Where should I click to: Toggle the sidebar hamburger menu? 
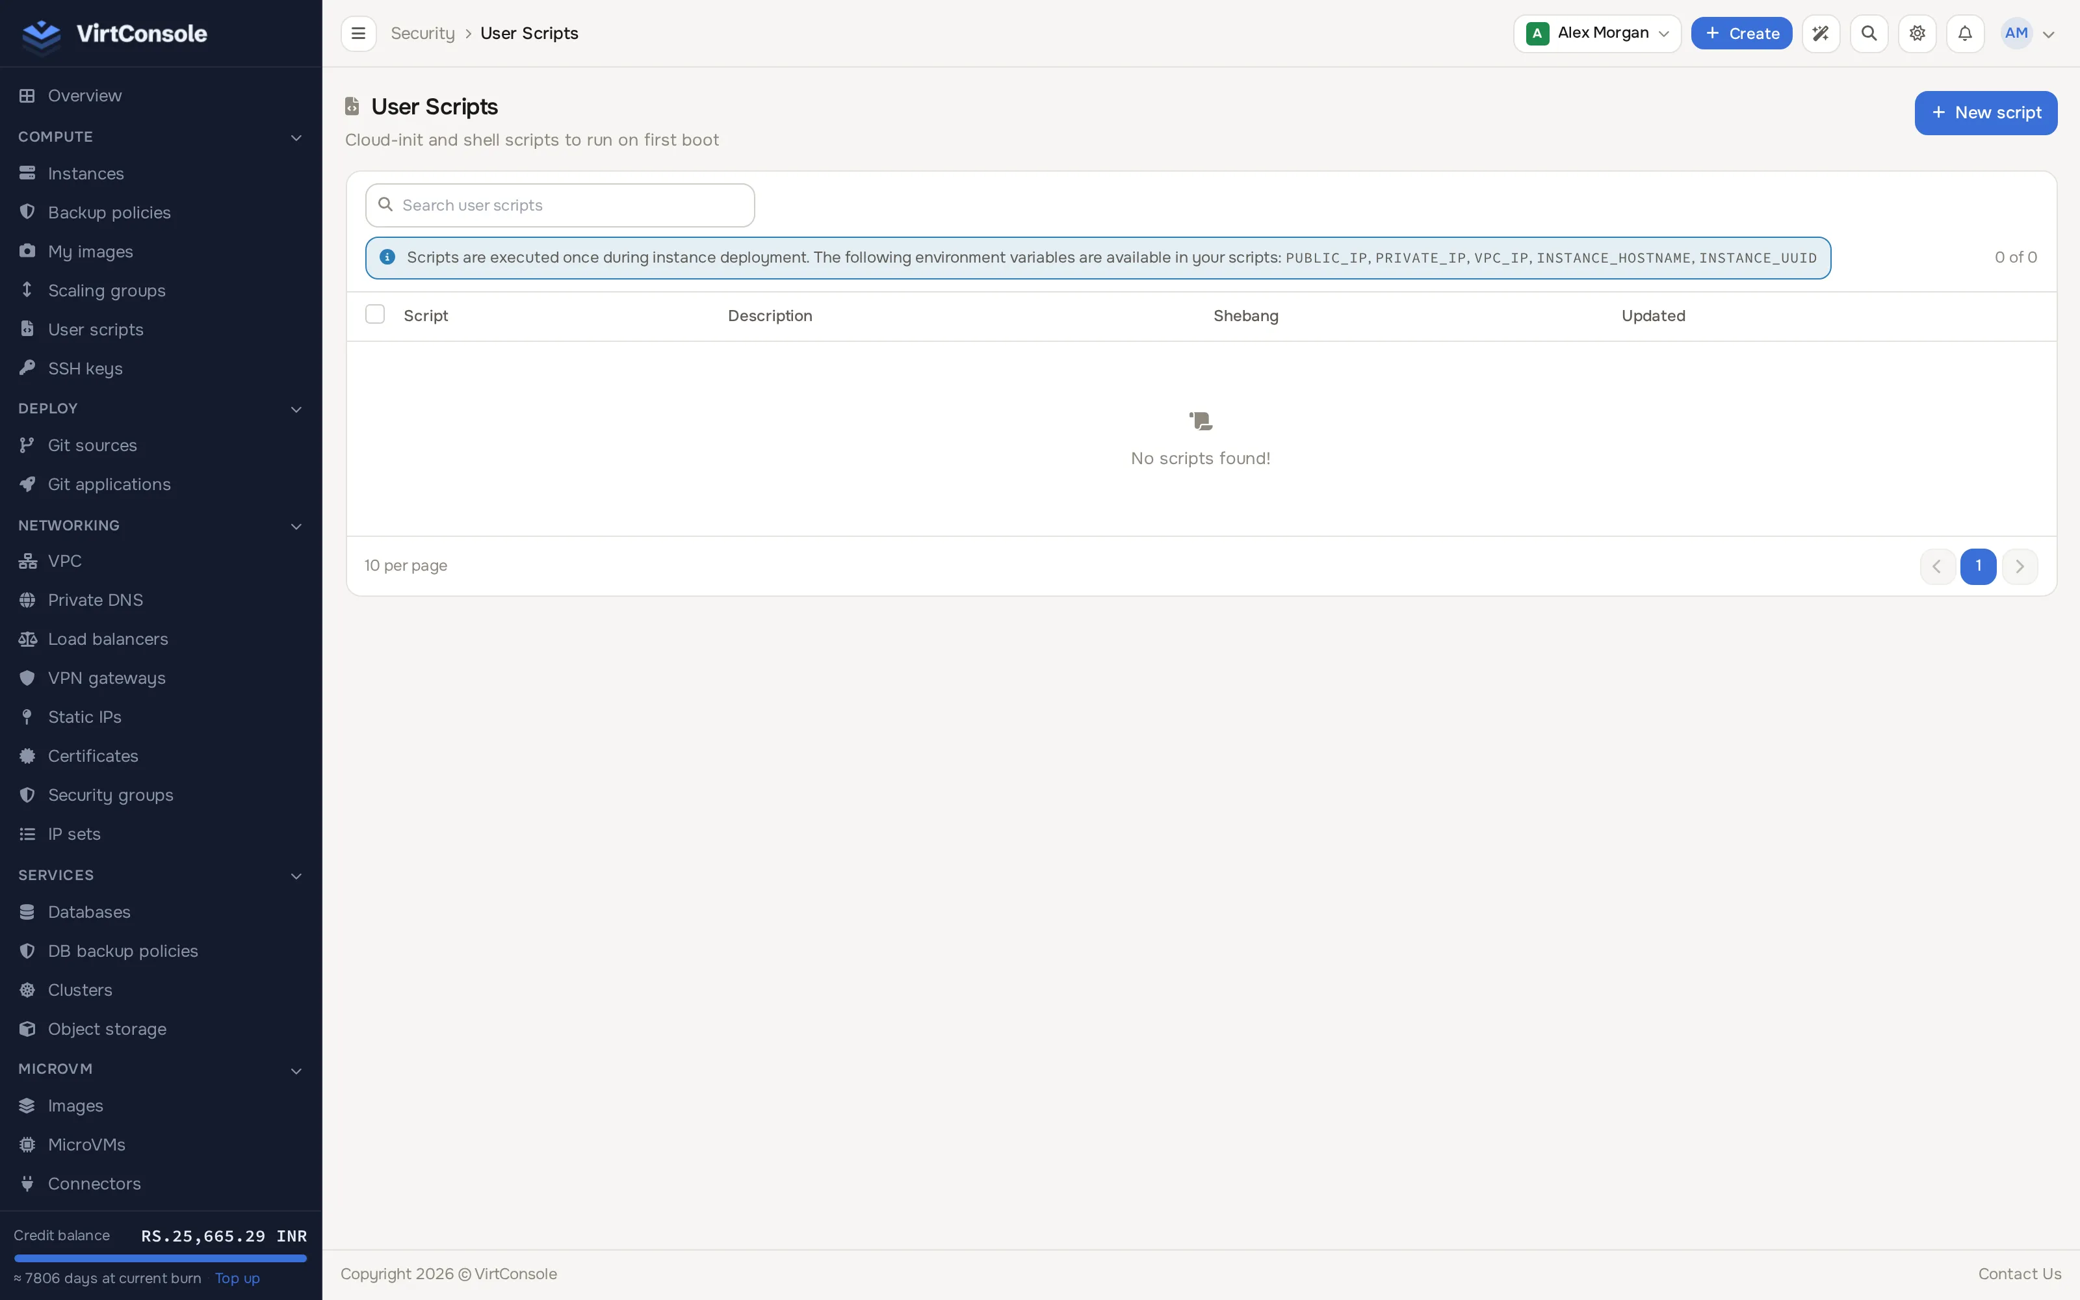click(358, 34)
